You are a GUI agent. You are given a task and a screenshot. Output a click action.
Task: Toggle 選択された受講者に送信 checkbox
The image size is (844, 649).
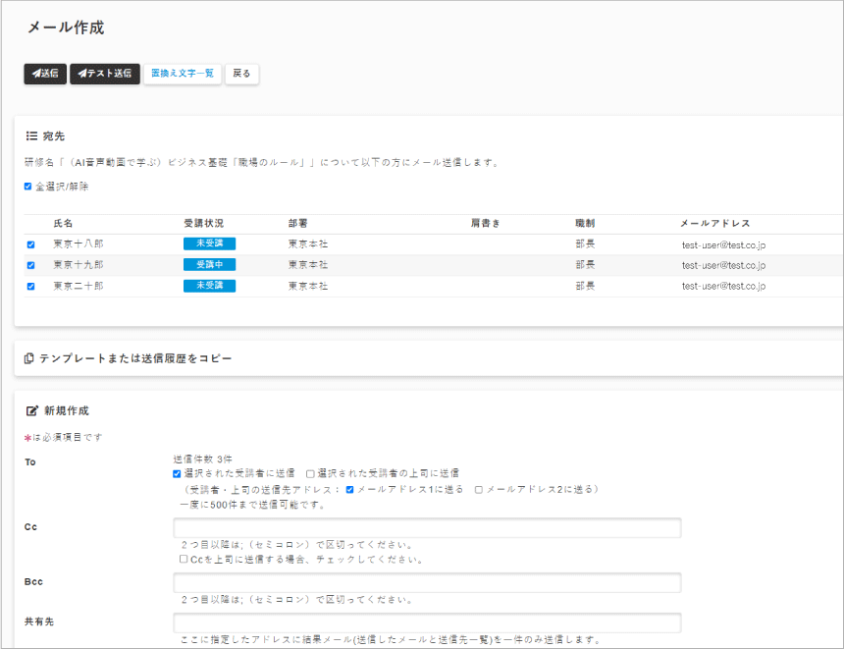tap(177, 473)
